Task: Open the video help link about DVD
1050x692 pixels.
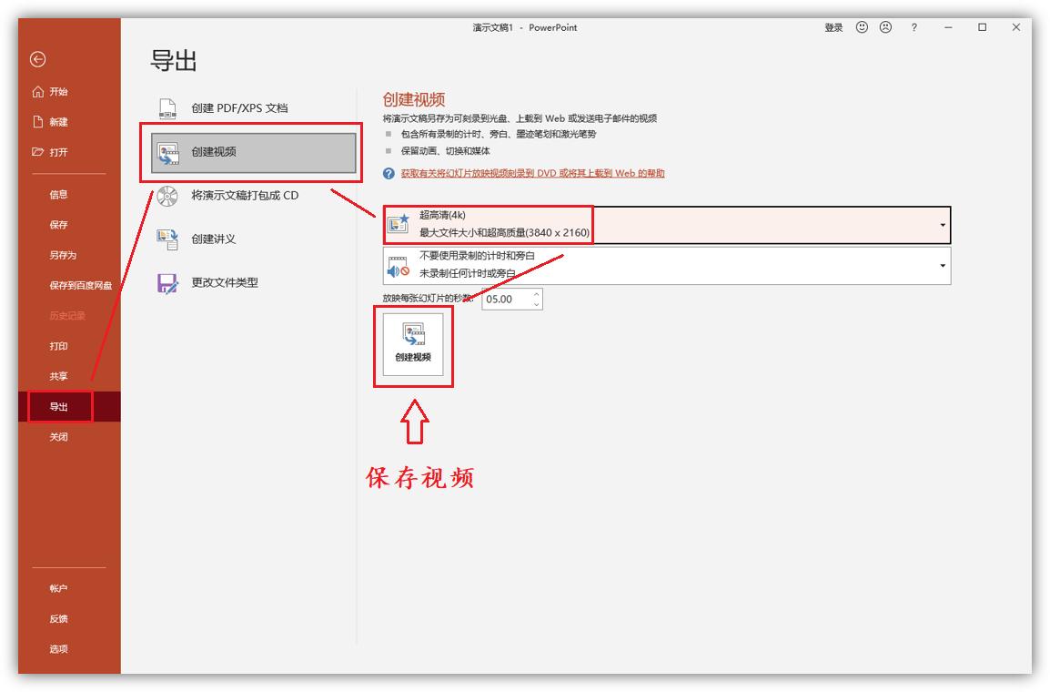Action: pyautogui.click(x=532, y=174)
